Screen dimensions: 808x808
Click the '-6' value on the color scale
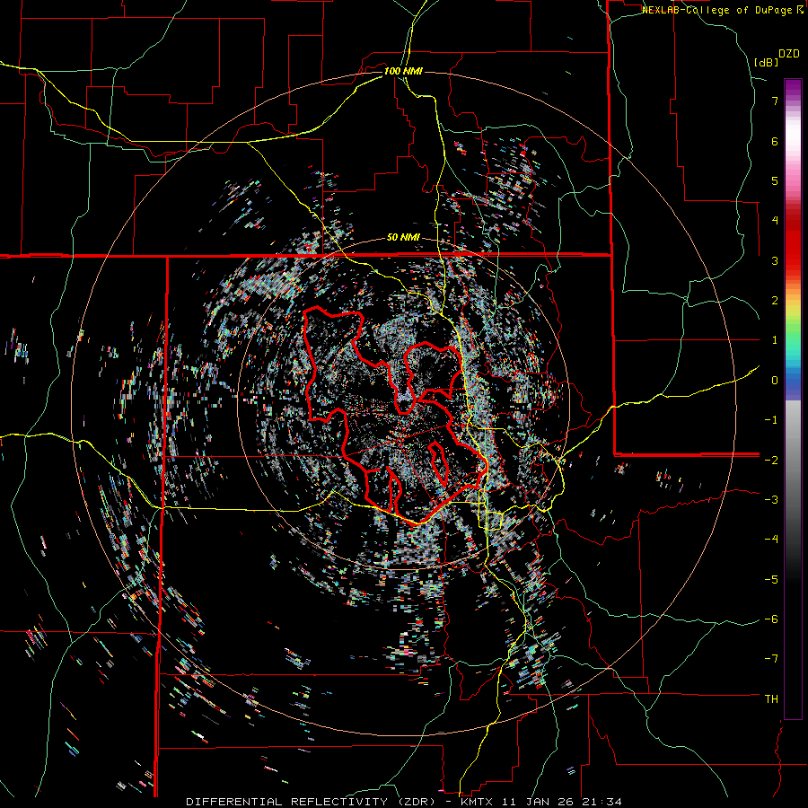(771, 619)
